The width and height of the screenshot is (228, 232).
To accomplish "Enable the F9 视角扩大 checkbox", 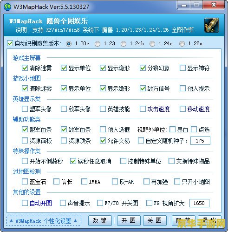I will [149, 203].
